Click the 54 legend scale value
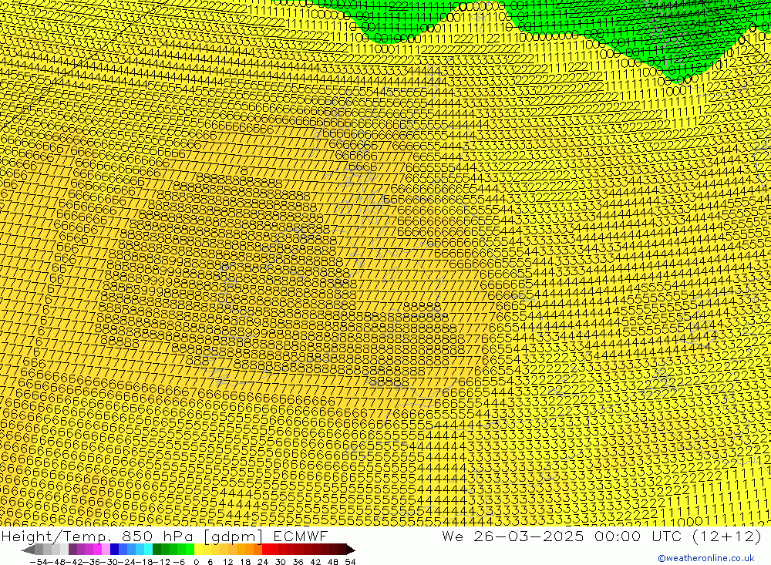The height and width of the screenshot is (565, 771). point(350,561)
